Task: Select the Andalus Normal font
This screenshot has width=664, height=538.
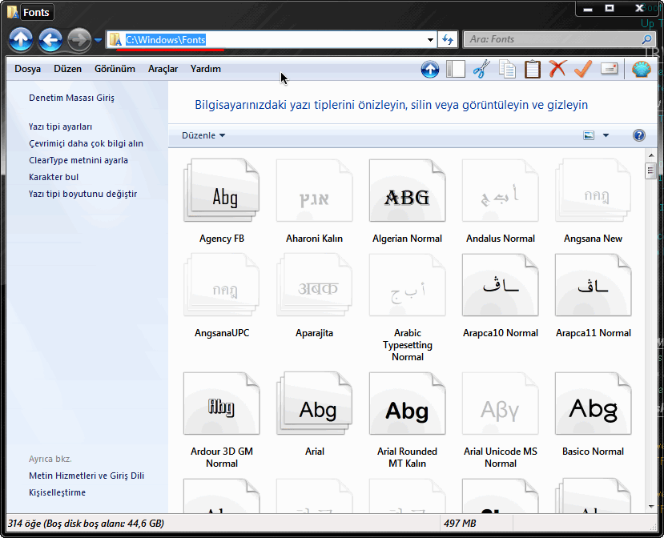Action: (500, 201)
